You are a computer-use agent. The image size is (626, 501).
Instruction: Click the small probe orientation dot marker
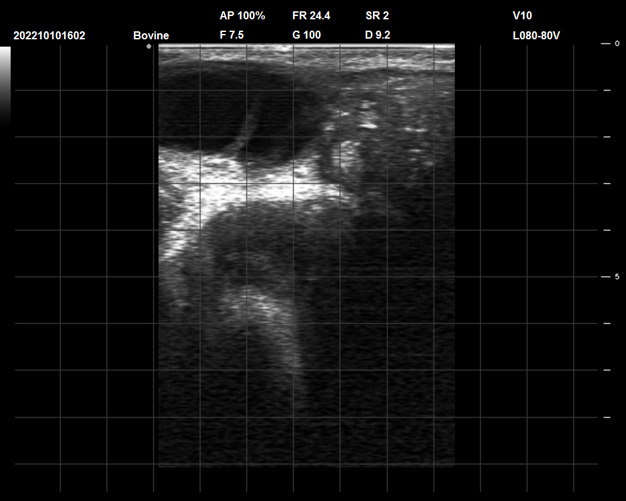tap(149, 47)
